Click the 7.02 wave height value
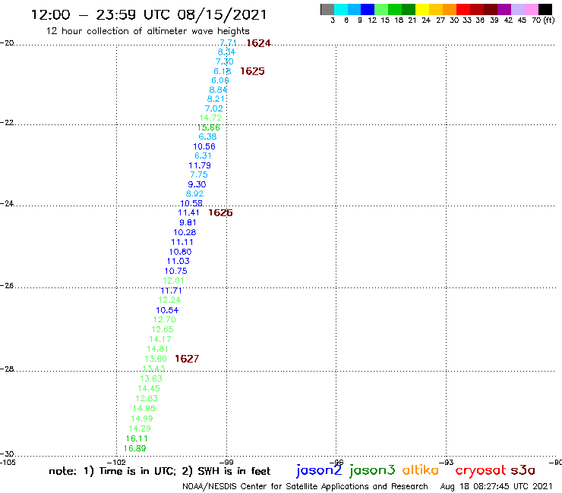The width and height of the screenshot is (562, 493). point(213,108)
